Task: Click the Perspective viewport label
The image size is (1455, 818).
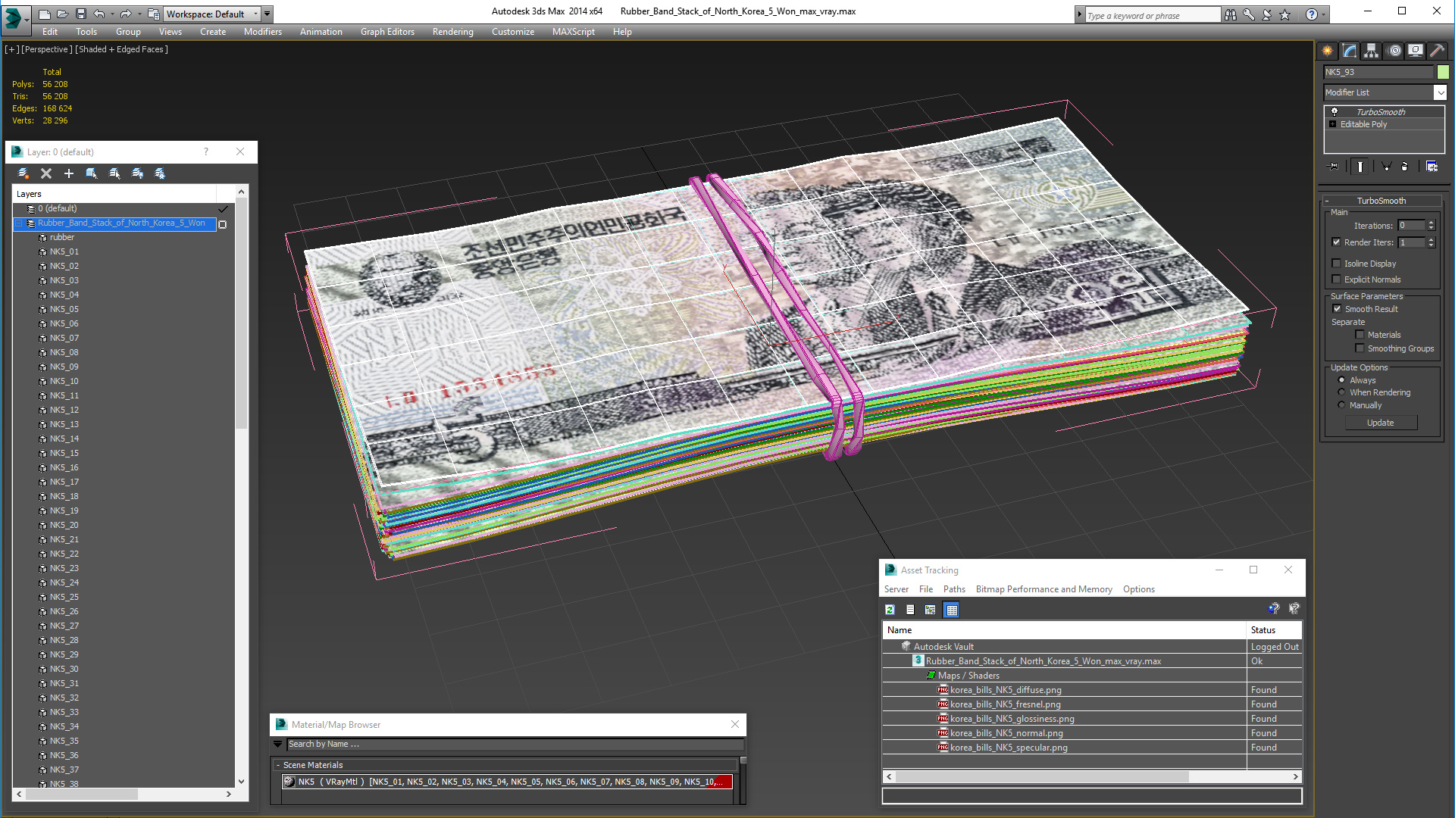Action: 47,49
